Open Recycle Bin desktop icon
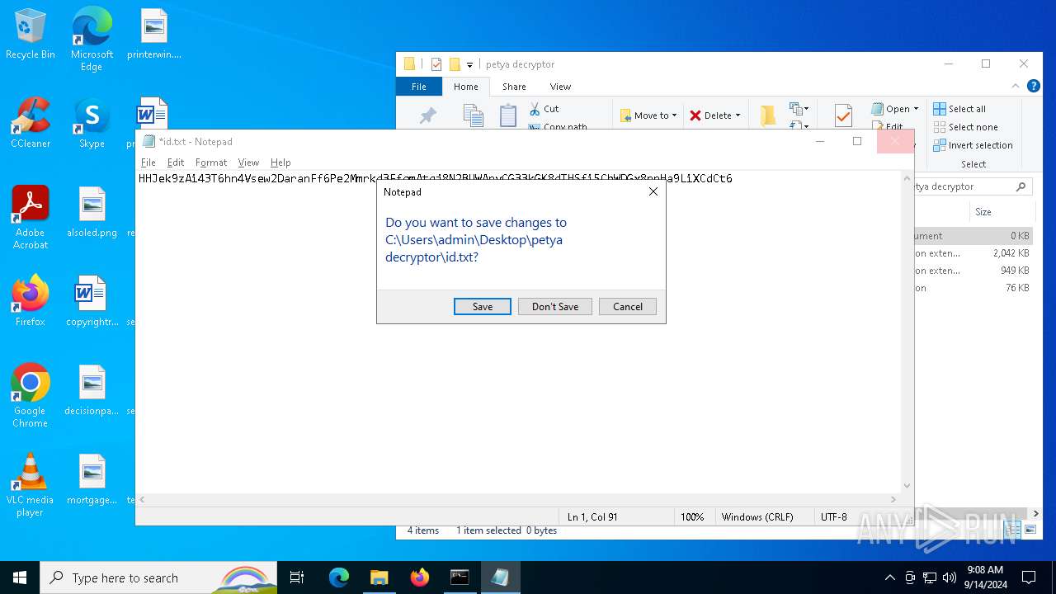 (31, 35)
